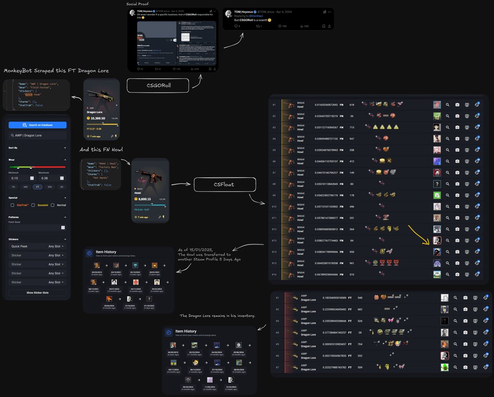This screenshot has height=397, width=494.
Task: Enable the Souvenir checkbox
Action: coord(33,205)
